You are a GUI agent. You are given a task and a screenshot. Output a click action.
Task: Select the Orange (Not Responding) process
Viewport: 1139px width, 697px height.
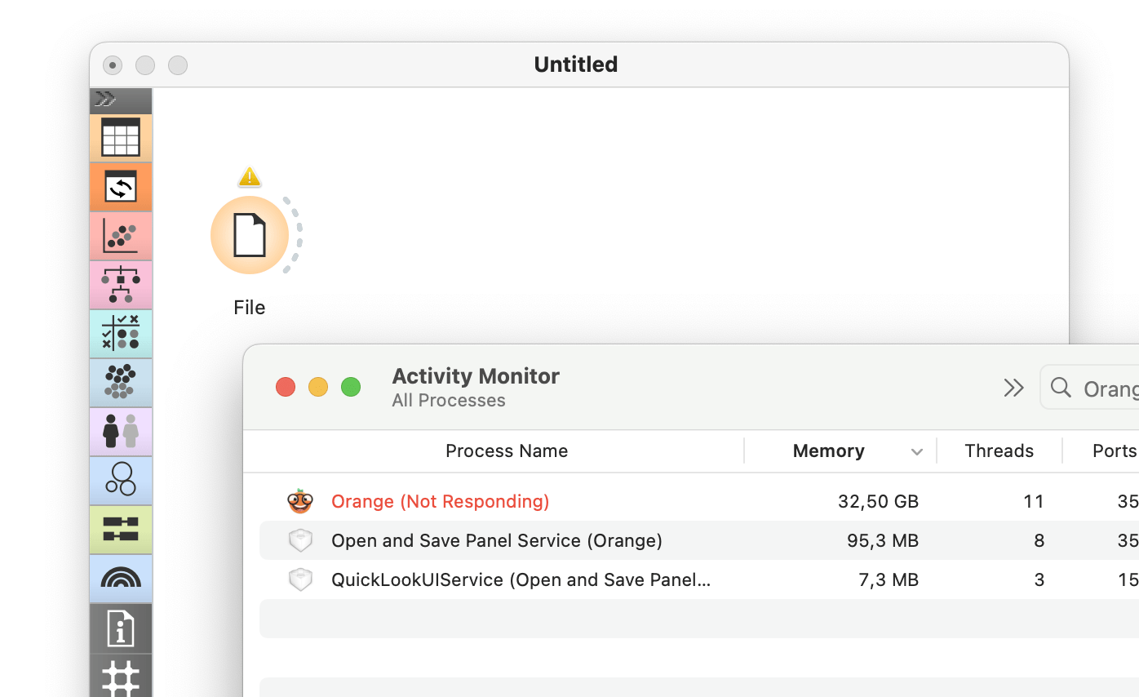click(699, 501)
